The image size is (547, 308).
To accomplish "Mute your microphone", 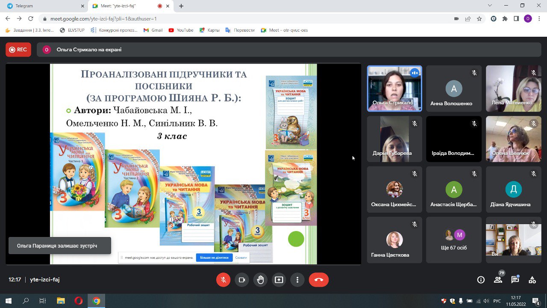I will 223,280.
